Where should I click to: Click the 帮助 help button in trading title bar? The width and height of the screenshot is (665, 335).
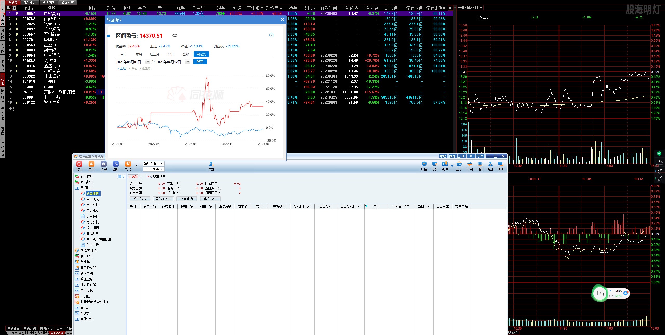443,156
